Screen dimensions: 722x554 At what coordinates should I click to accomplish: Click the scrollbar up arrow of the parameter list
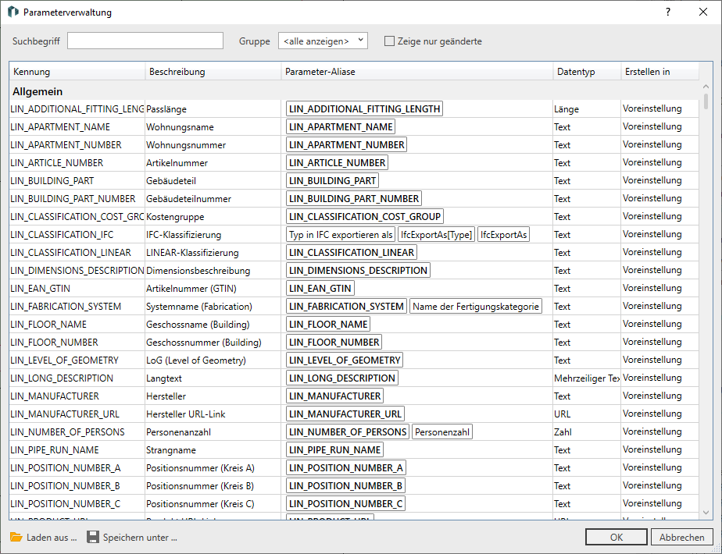coord(706,87)
